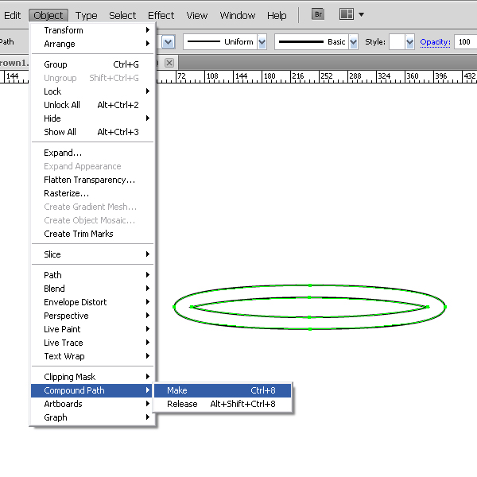Expand the Perspective submenu

(x=92, y=316)
